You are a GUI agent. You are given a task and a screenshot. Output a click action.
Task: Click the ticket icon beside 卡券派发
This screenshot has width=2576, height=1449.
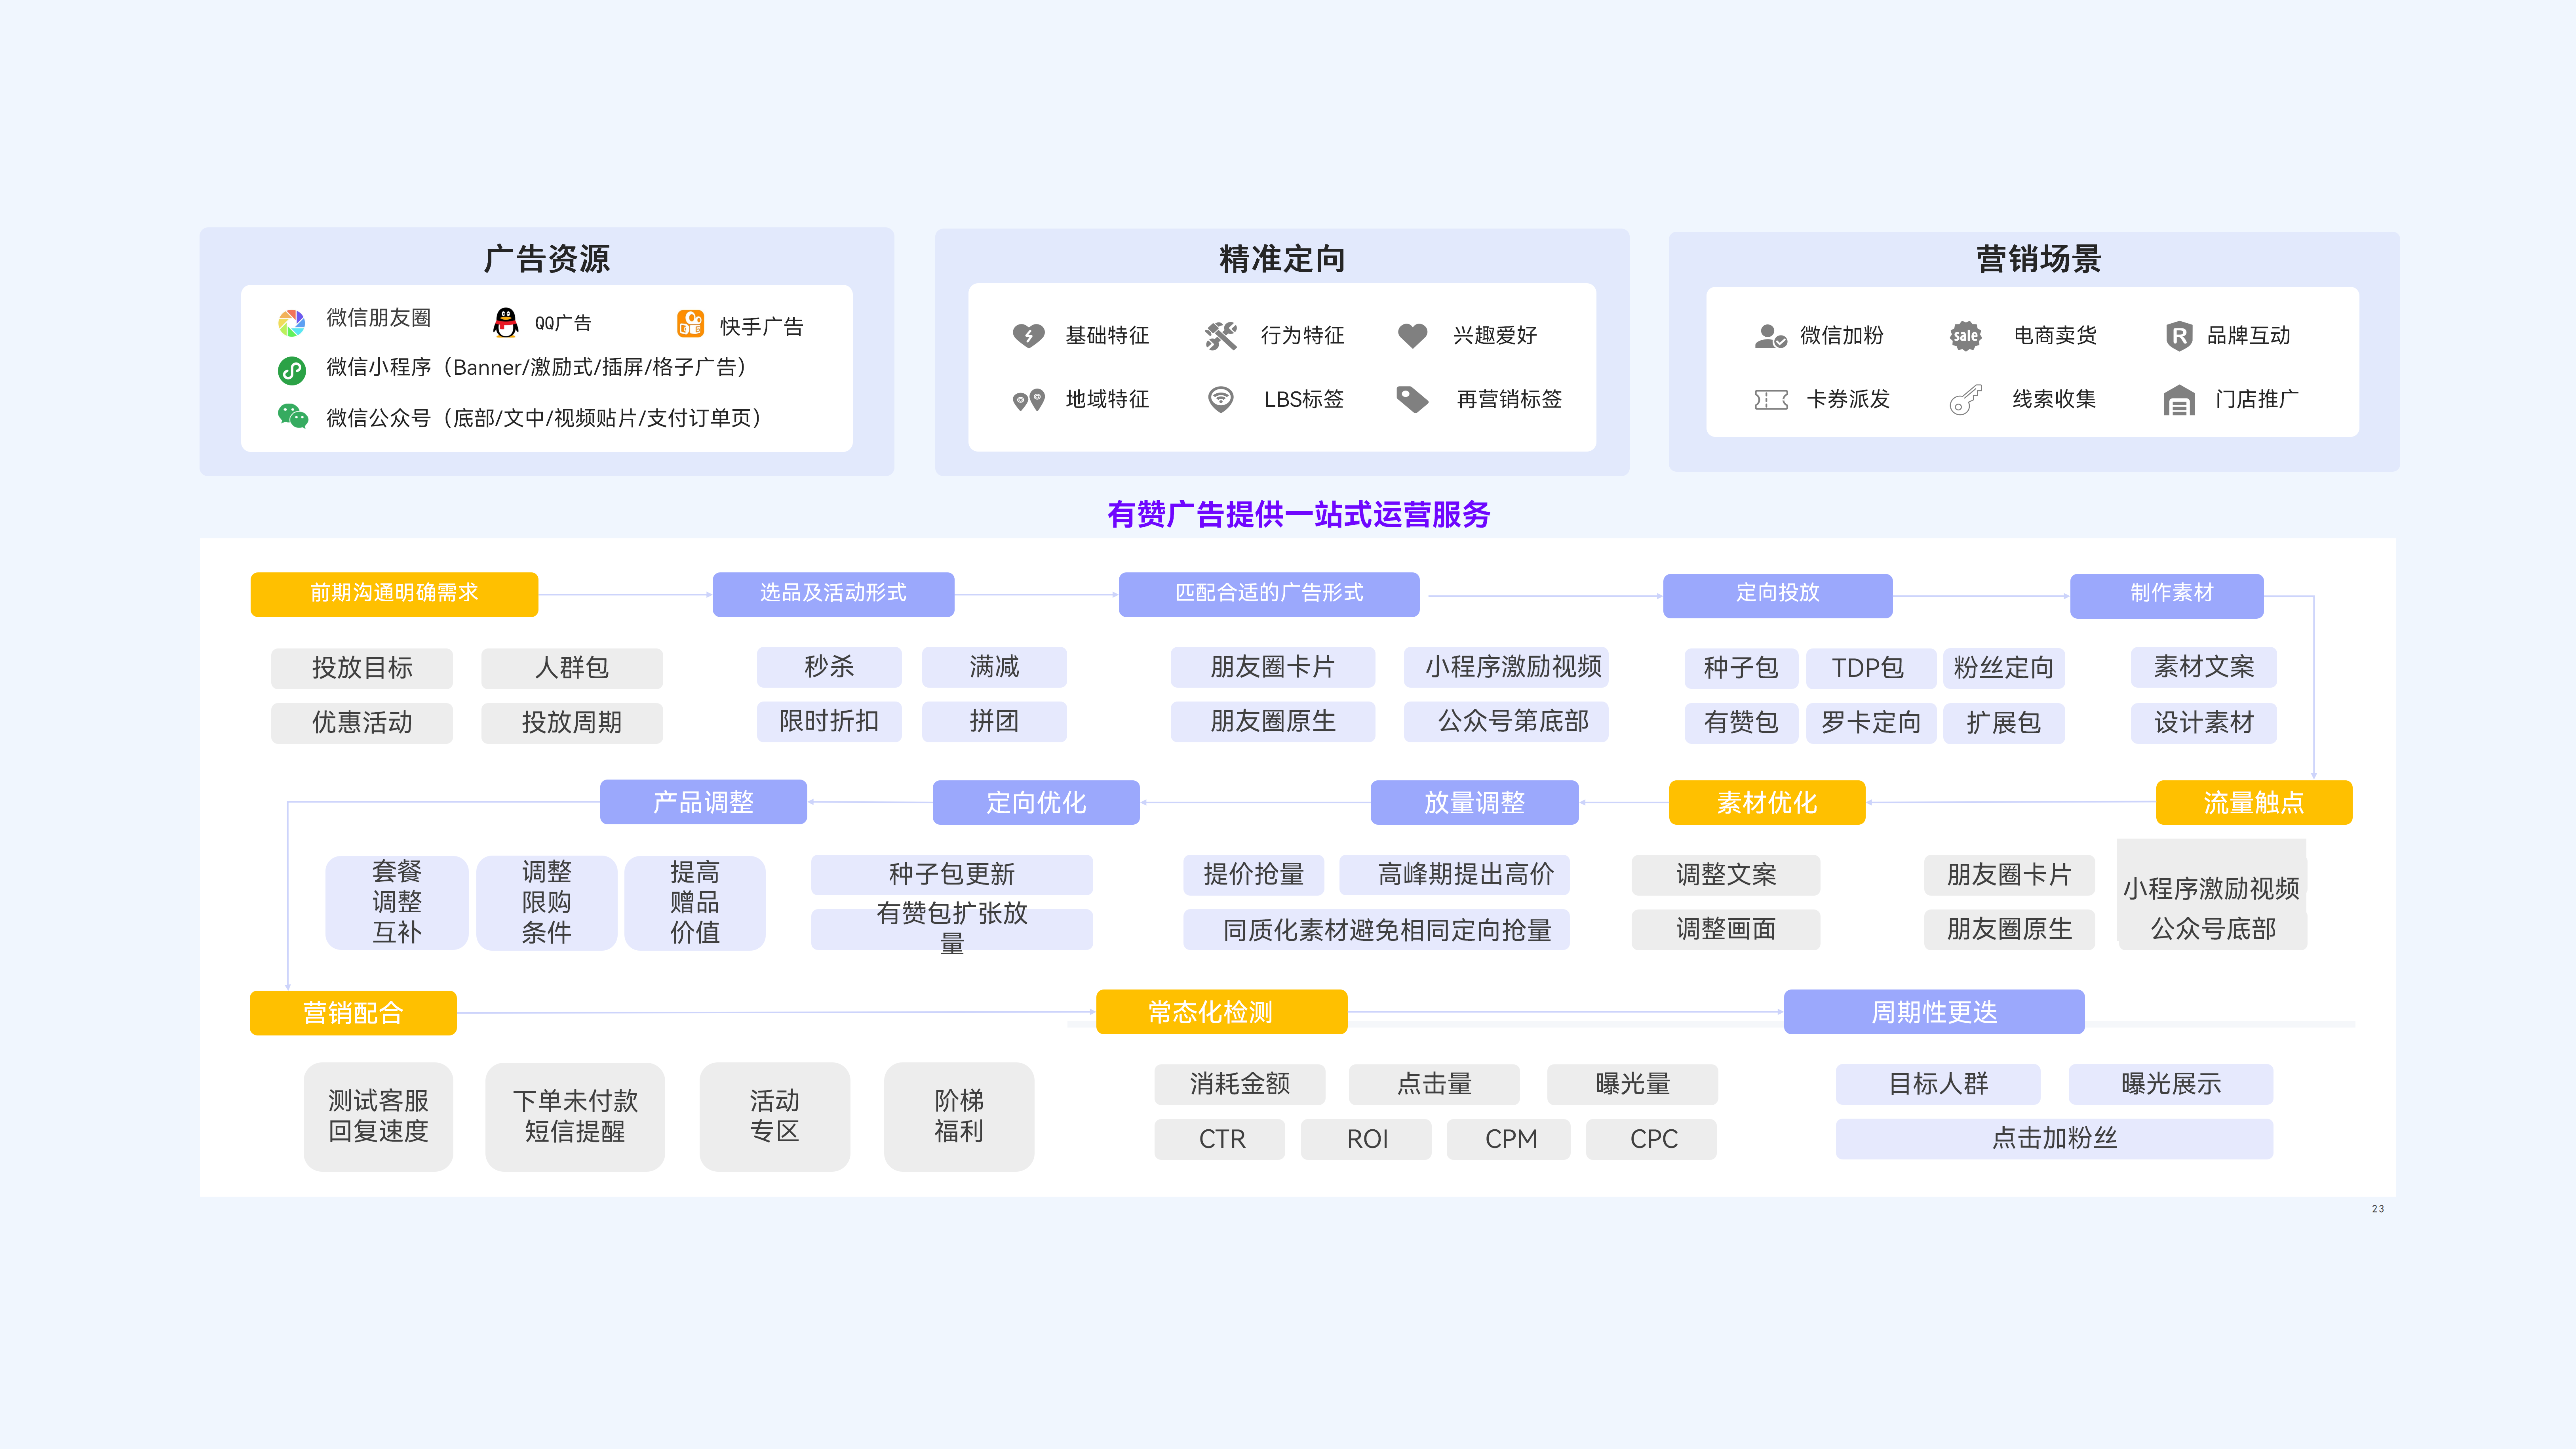coord(1771,400)
